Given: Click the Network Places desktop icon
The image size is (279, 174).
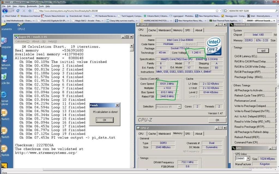Looking at the screenshot, I should [x=5, y=62].
